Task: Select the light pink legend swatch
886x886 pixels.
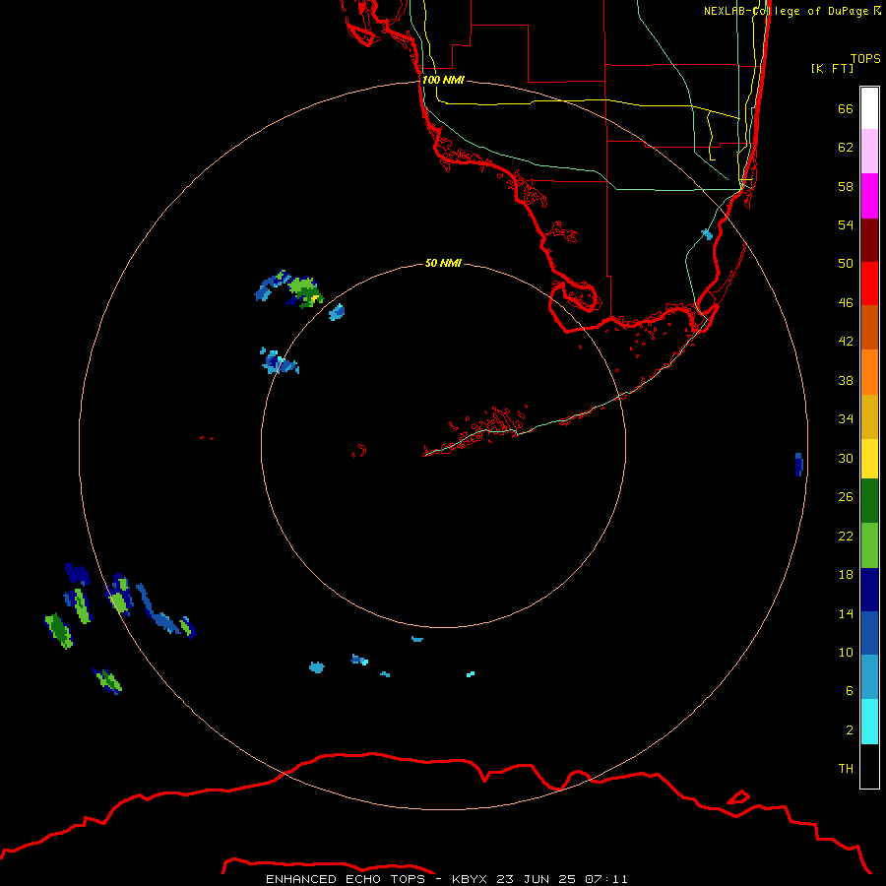Action: pos(869,151)
